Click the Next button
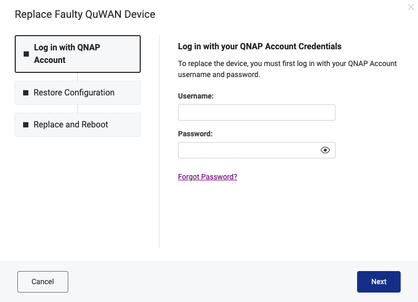Image resolution: width=418 pixels, height=302 pixels. [379, 282]
